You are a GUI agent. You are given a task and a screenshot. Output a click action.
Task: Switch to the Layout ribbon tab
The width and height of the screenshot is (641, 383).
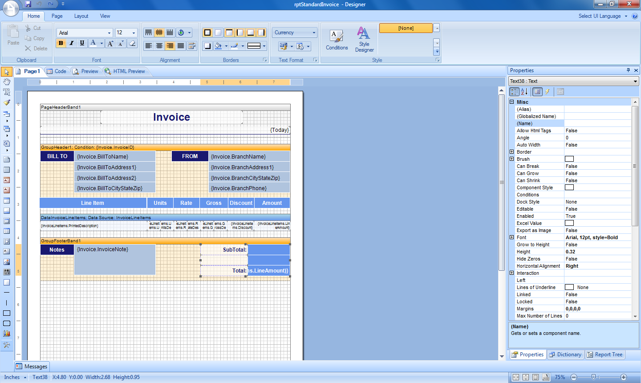81,16
